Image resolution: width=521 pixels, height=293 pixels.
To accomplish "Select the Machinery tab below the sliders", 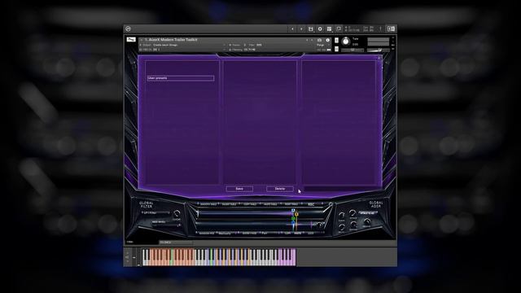I will tap(225, 234).
